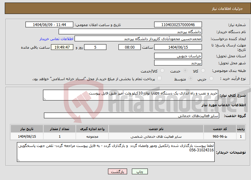
Task: Click the label استان محل تحویل
Action: (231, 56)
